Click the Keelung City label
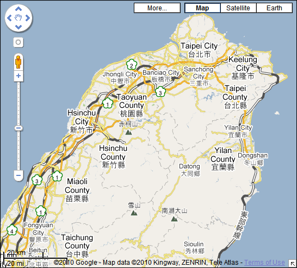 [243, 68]
